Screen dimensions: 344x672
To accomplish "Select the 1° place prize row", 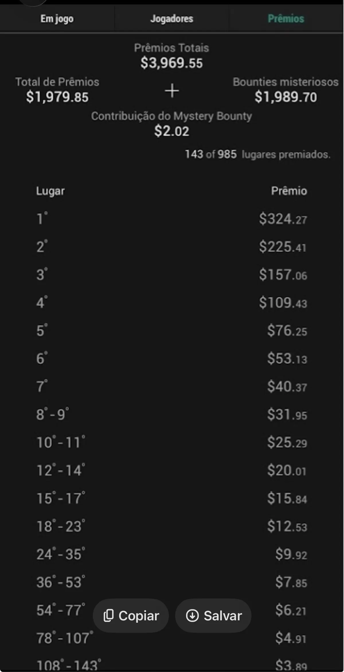I will [x=171, y=219].
